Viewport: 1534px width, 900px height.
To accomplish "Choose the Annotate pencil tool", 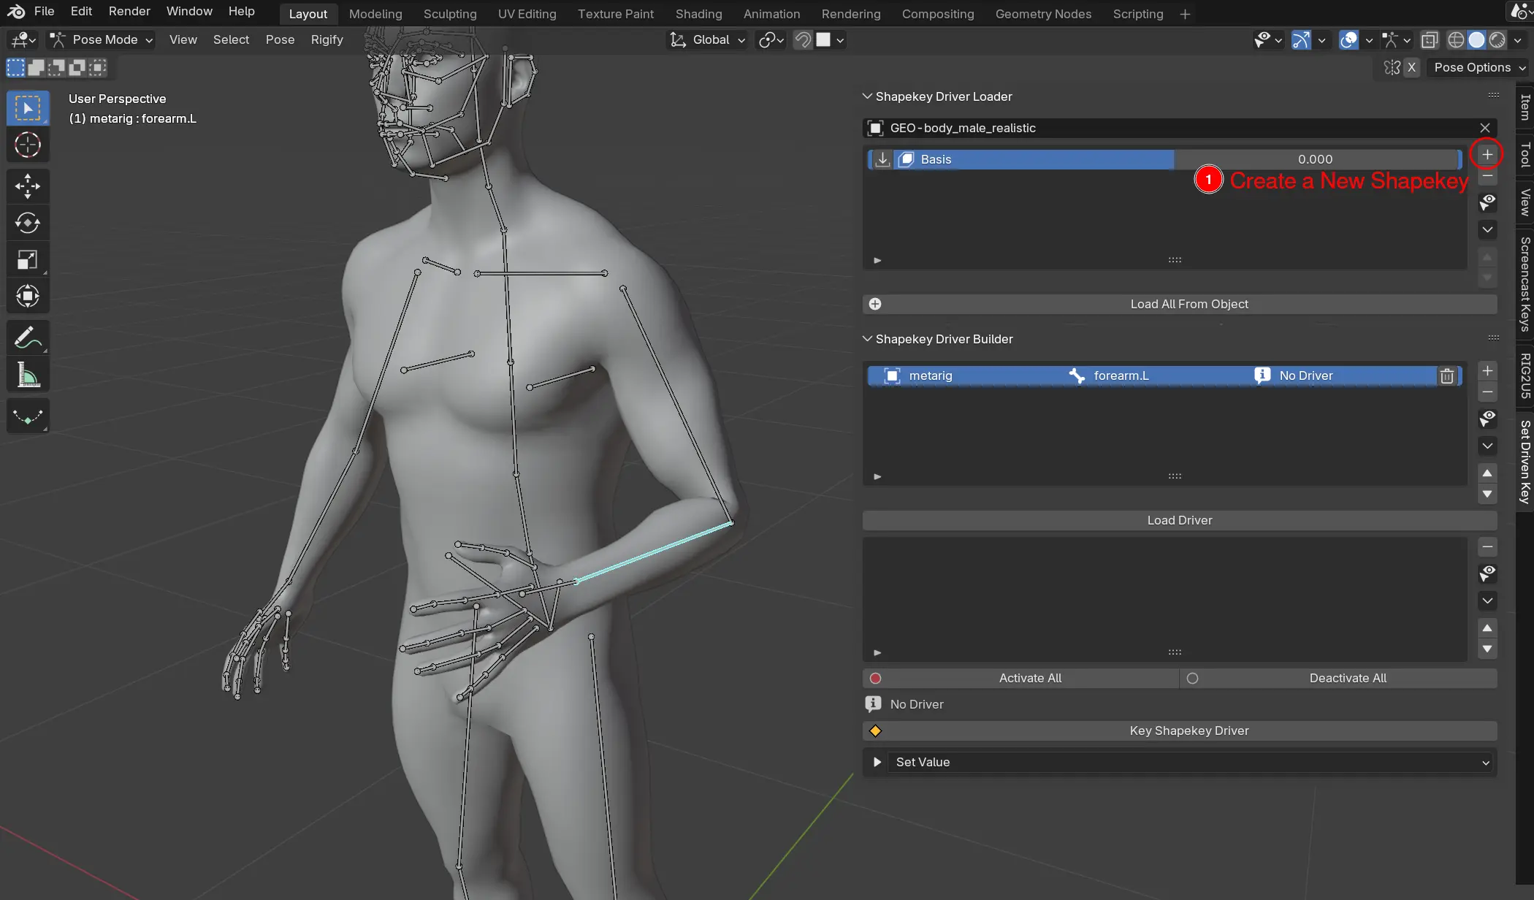I will point(28,338).
